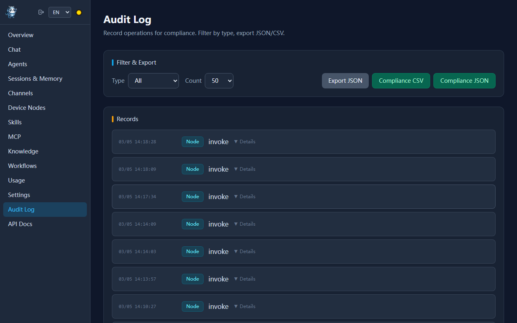Click the Node badge on the 14:14:09 record
This screenshot has width=517, height=323.
193,224
